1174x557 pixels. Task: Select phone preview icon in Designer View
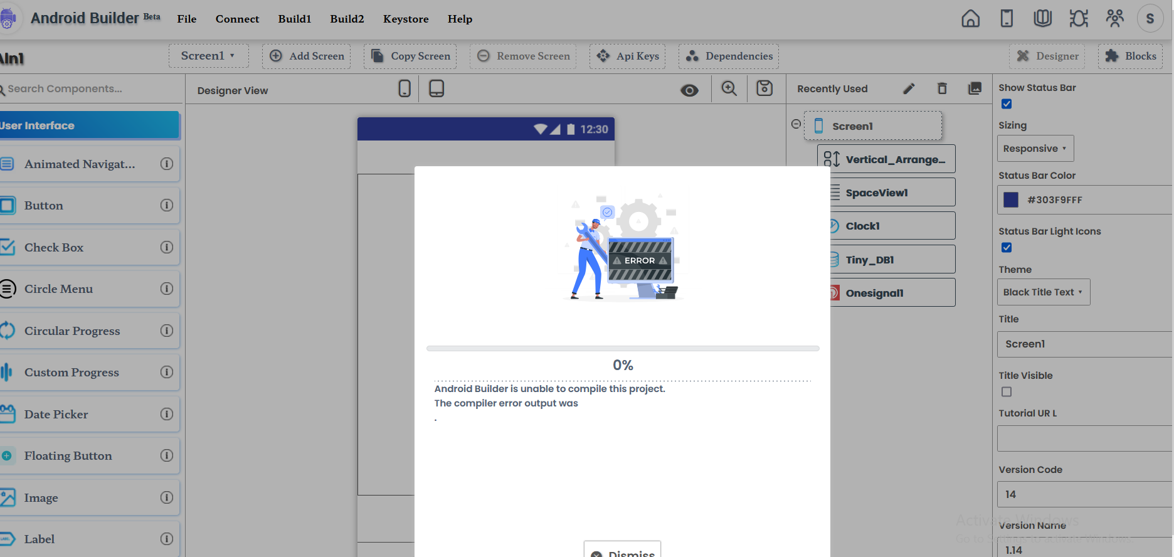point(405,88)
